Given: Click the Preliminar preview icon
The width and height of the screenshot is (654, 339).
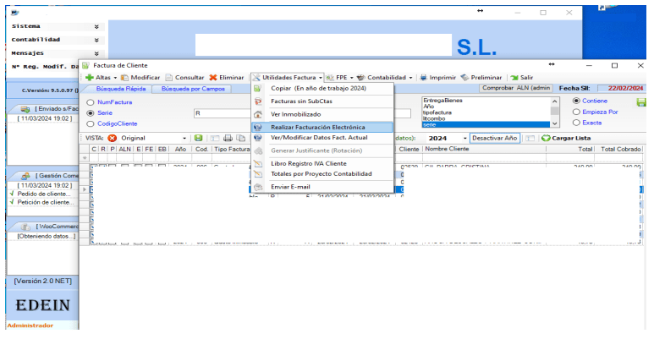Looking at the screenshot, I should (464, 78).
